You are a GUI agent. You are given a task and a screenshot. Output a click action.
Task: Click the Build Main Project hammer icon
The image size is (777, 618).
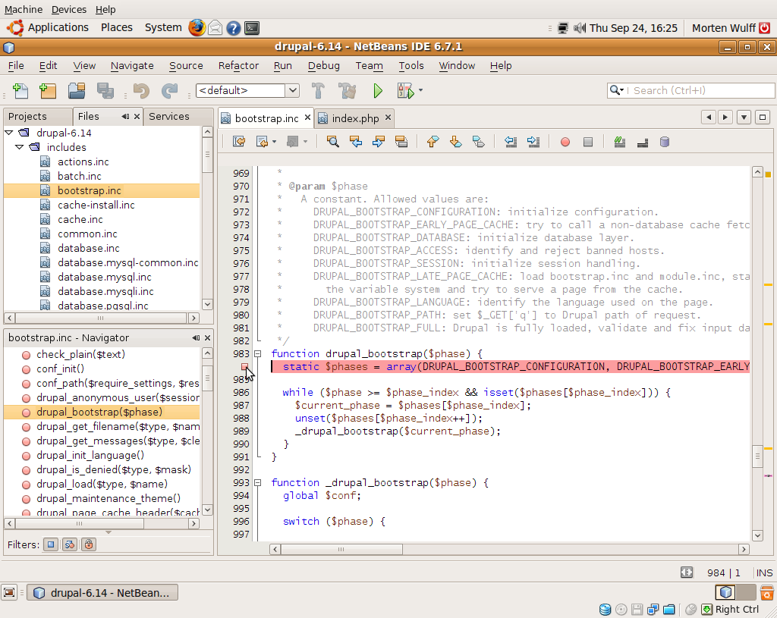coord(318,91)
